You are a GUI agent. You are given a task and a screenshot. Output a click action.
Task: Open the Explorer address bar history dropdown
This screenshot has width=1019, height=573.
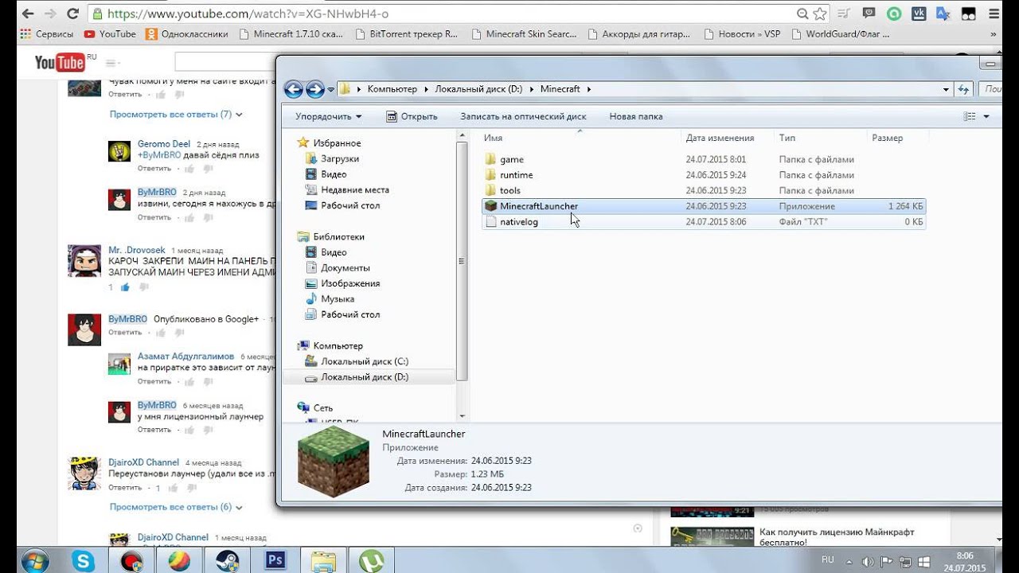point(946,89)
